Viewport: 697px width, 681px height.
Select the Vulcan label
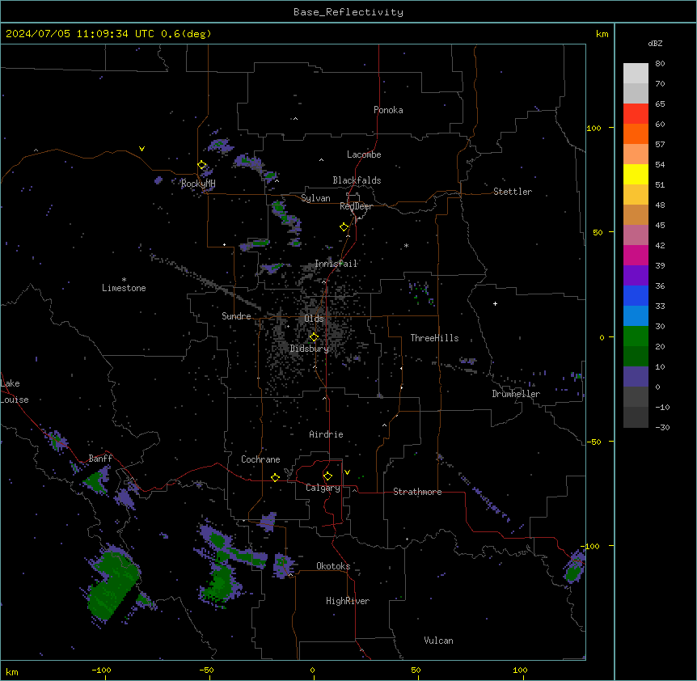coord(439,641)
